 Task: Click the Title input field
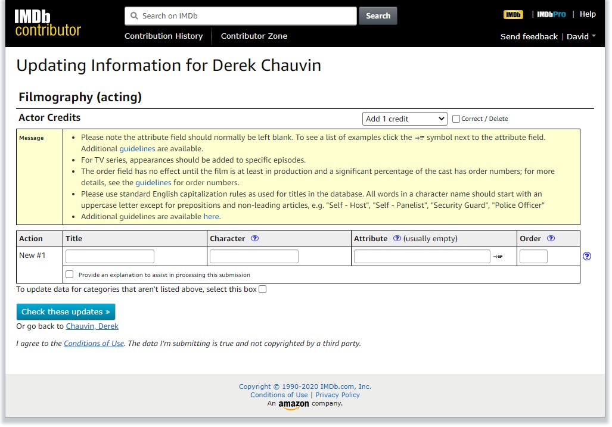coord(110,257)
